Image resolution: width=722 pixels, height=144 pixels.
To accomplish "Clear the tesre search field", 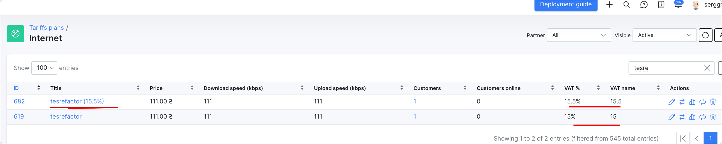I will click(x=707, y=68).
